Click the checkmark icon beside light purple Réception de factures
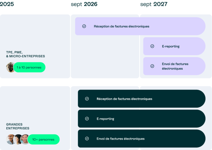The image size is (212, 150). tap(84, 26)
